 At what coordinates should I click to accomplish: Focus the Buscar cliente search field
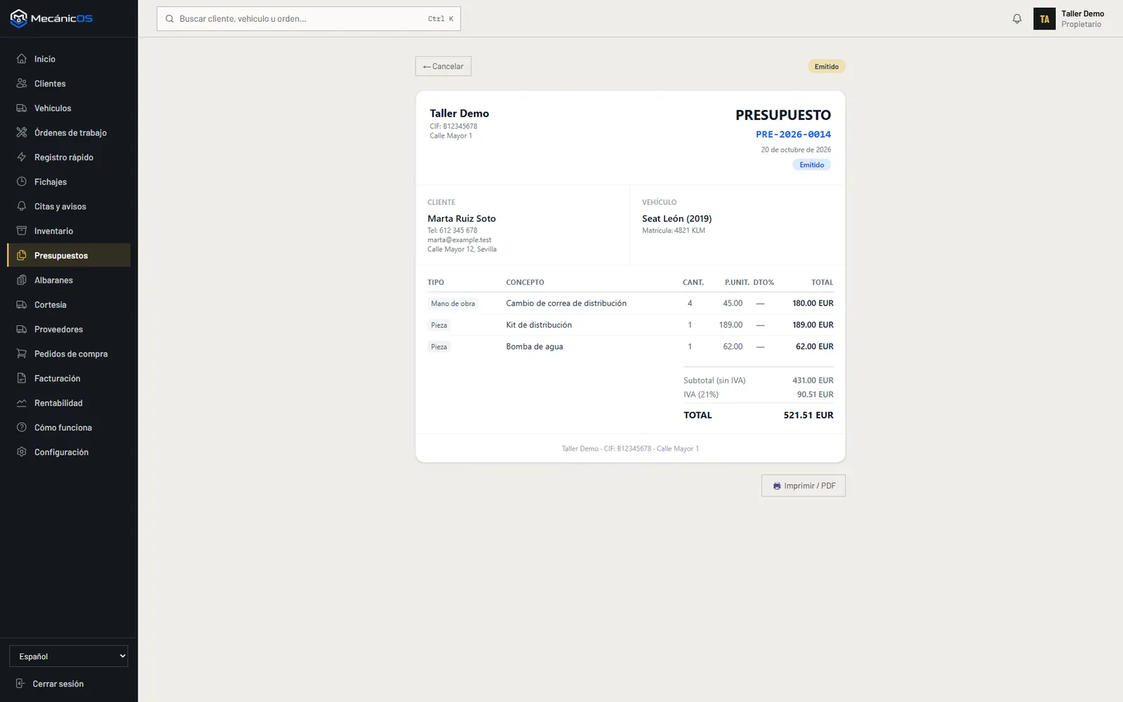[309, 19]
